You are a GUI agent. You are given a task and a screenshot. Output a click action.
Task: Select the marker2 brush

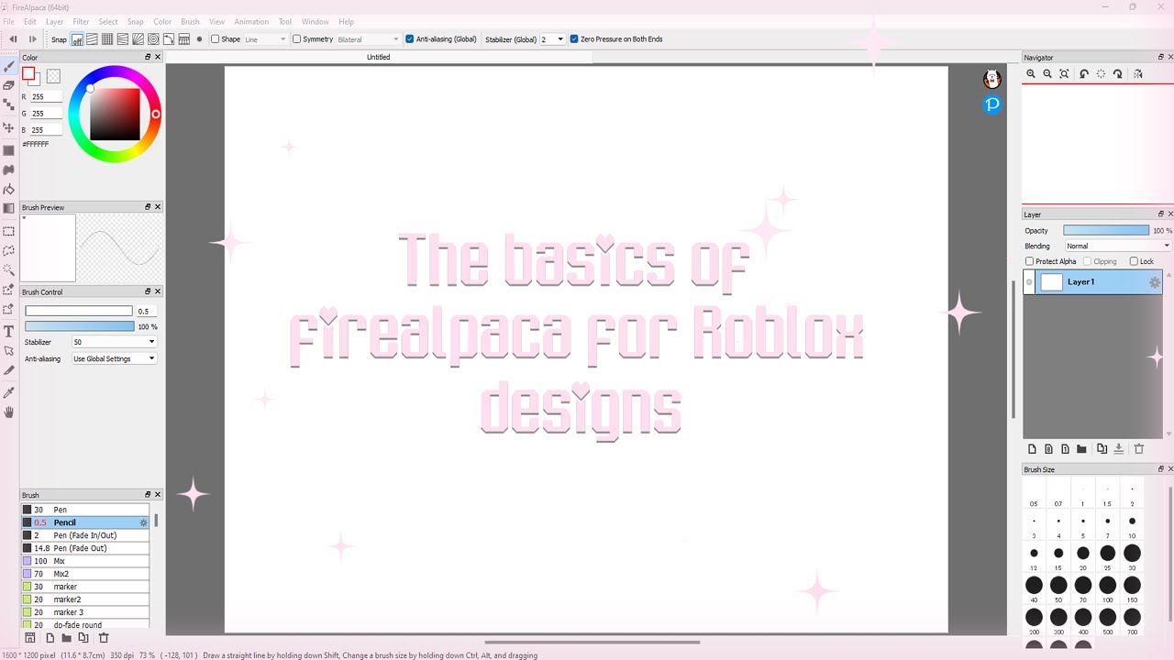84,599
